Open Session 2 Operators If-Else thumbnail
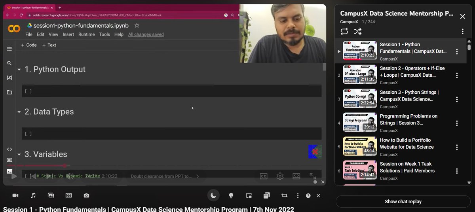 click(360, 74)
